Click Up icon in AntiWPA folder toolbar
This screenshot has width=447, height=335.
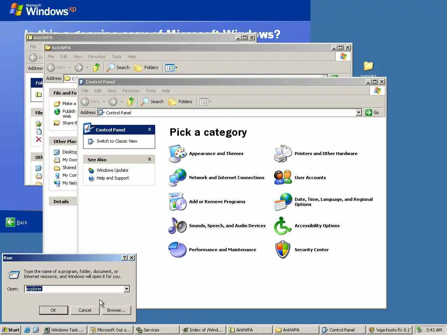click(x=97, y=67)
